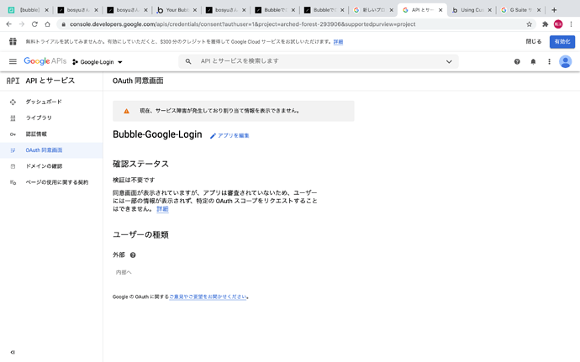The width and height of the screenshot is (580, 362).
Task: Click the Google APIs logo
Action: tap(45, 61)
